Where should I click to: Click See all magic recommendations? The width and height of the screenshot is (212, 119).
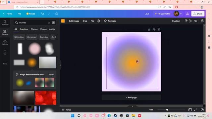(x=51, y=74)
